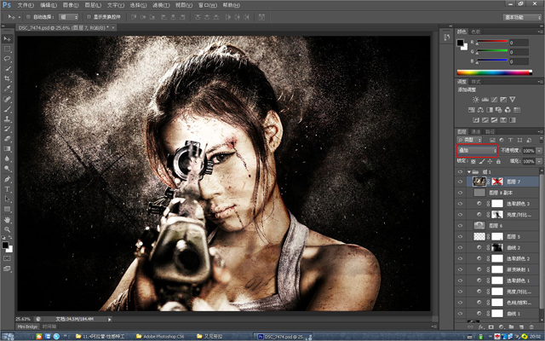The width and height of the screenshot is (545, 341).
Task: Open the 图像 (Image) menu
Action: pos(70,4)
